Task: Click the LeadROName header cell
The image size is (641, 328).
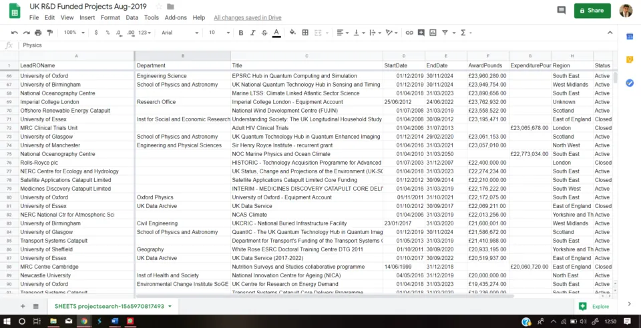Action: click(x=76, y=65)
